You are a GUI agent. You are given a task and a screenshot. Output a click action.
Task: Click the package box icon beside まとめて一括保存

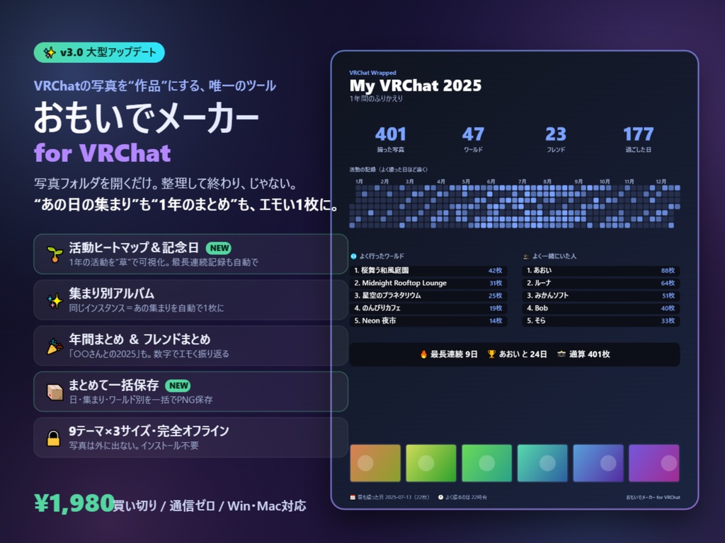coord(55,392)
